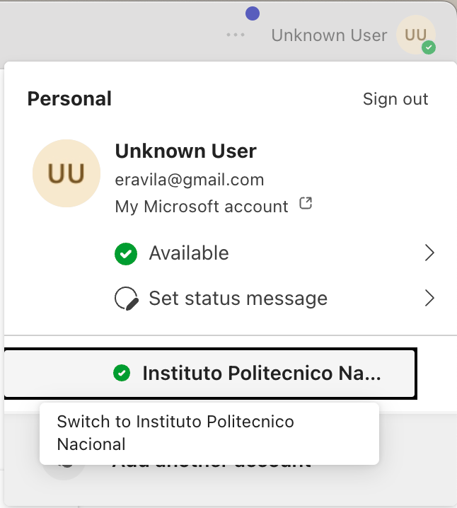Click the three-dot more options icon
Viewport: 457px width, 508px height.
point(236,35)
